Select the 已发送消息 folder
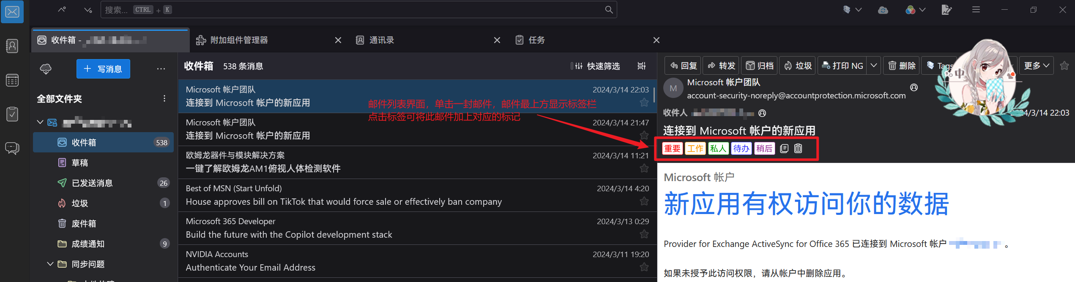 (x=103, y=183)
